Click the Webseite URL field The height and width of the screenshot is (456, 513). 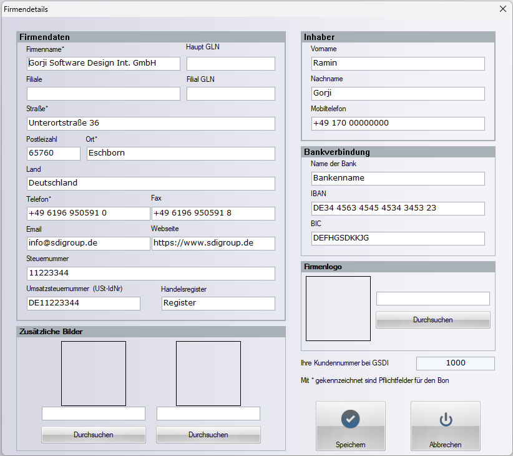pos(213,244)
